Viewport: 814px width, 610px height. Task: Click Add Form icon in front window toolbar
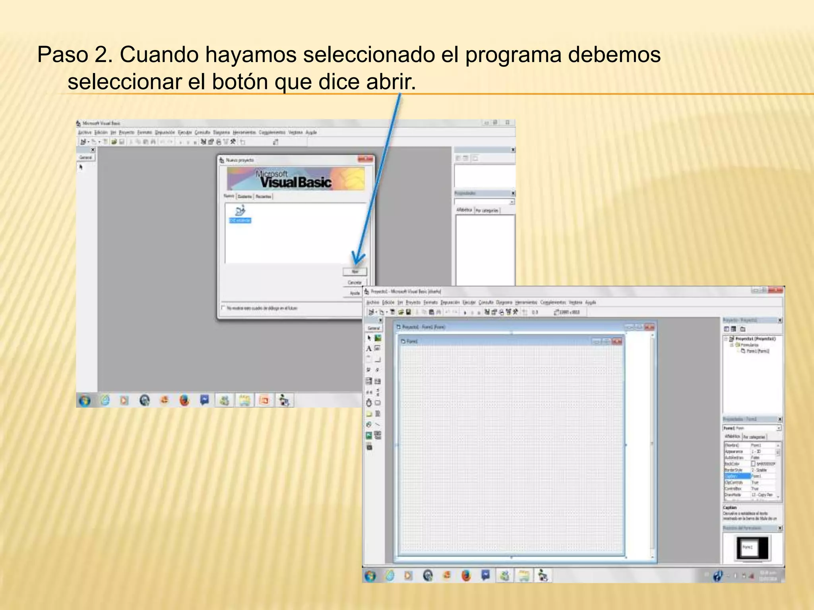click(x=381, y=312)
